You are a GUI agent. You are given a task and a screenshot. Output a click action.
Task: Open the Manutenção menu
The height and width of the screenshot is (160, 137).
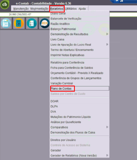(21, 9)
